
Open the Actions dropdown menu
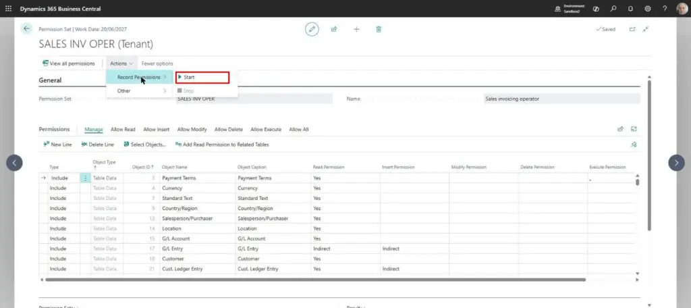121,63
